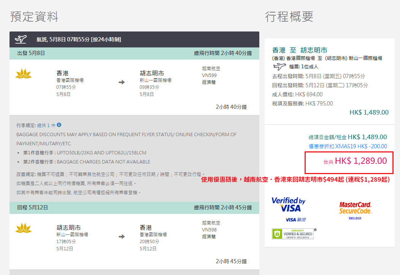
Task: Click the 去程出發時間 line in the summary
Action: [319, 76]
